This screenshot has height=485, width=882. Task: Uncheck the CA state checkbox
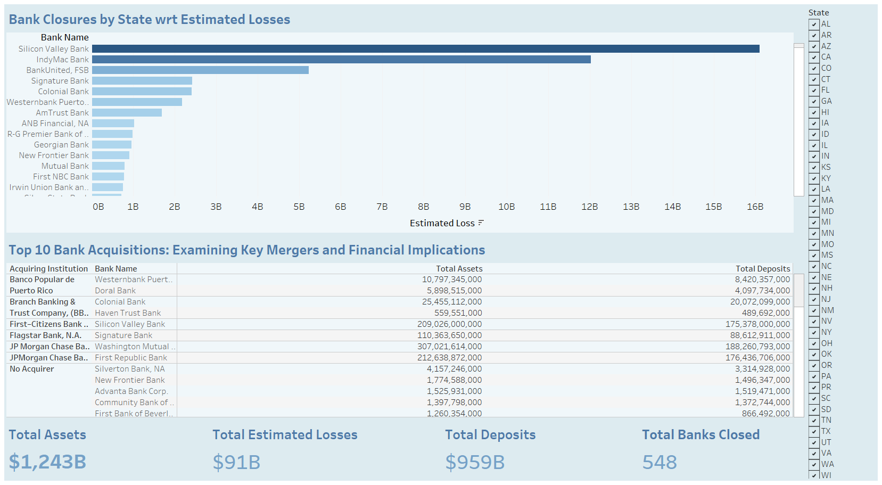click(x=814, y=57)
